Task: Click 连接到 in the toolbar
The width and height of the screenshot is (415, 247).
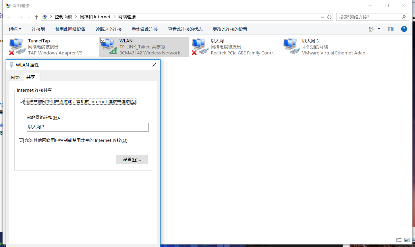Action: click(x=38, y=29)
